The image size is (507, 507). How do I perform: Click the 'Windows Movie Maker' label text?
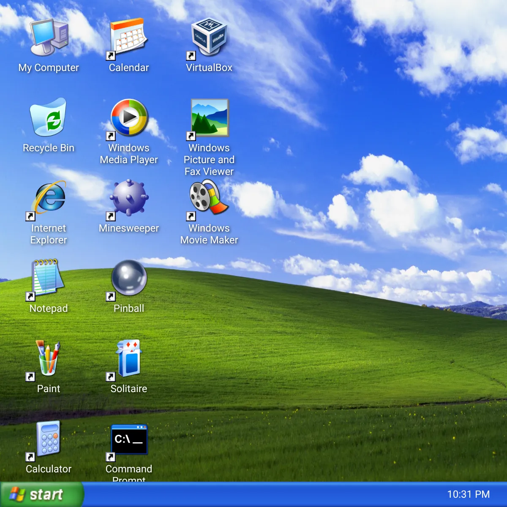tap(209, 234)
